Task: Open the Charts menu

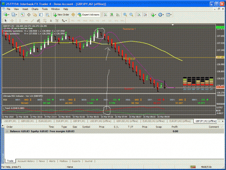Action: 35,9
